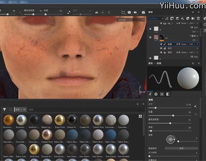Remove the levels effect with its X
Image resolution: width=206 pixels, height=161 pixels.
[x=197, y=48]
